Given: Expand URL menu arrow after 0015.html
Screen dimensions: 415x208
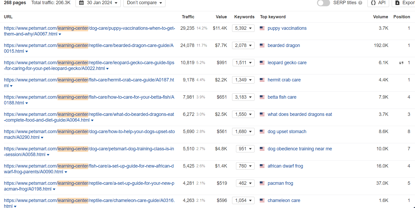Looking at the screenshot, I should (x=27, y=52).
